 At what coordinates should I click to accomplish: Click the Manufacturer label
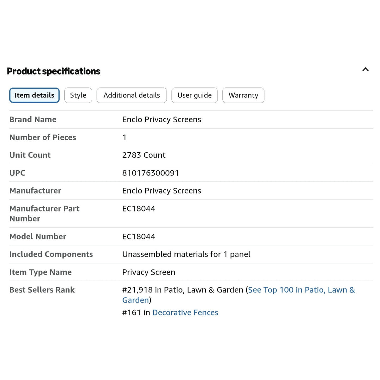[35, 191]
